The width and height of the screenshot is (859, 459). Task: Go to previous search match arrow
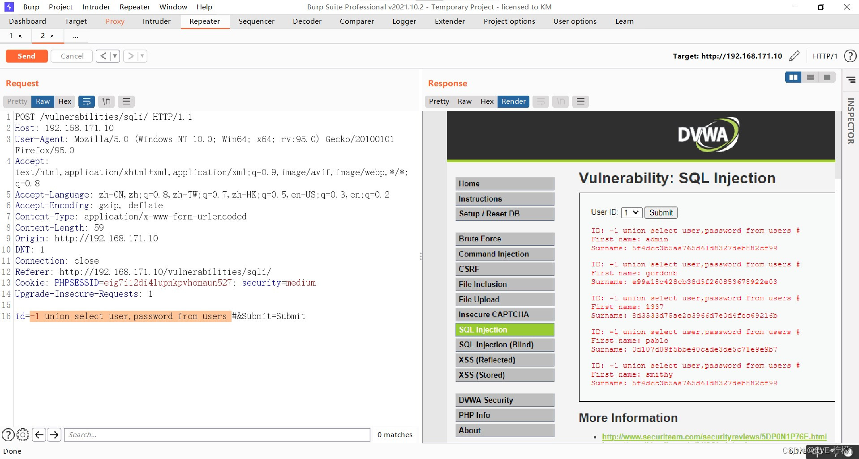[39, 434]
